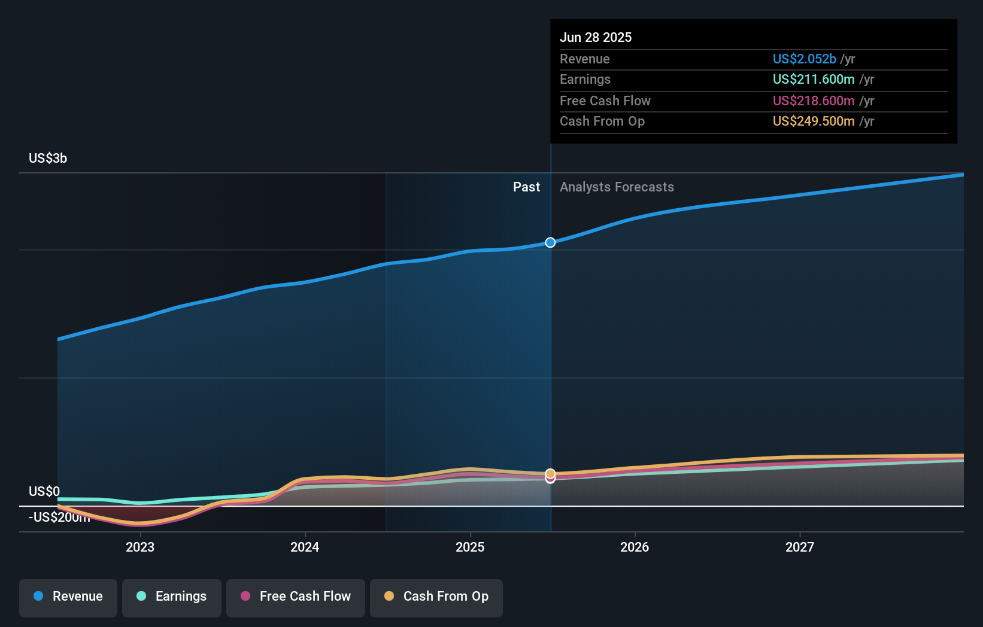Expand the Jun 28 2025 tooltip header
The image size is (983, 627).
pos(596,37)
